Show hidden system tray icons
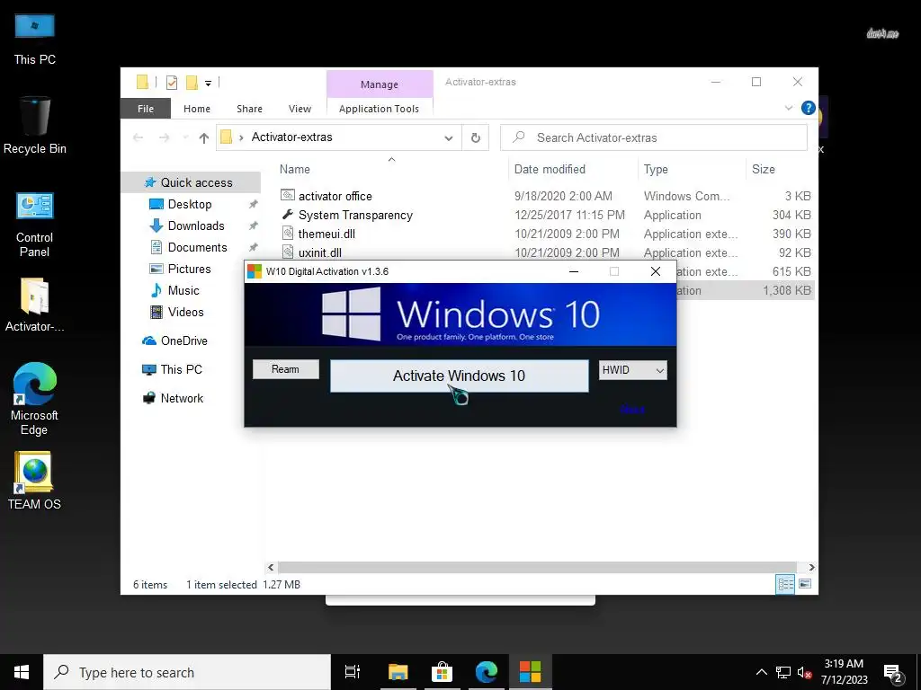The width and height of the screenshot is (921, 690). [761, 672]
